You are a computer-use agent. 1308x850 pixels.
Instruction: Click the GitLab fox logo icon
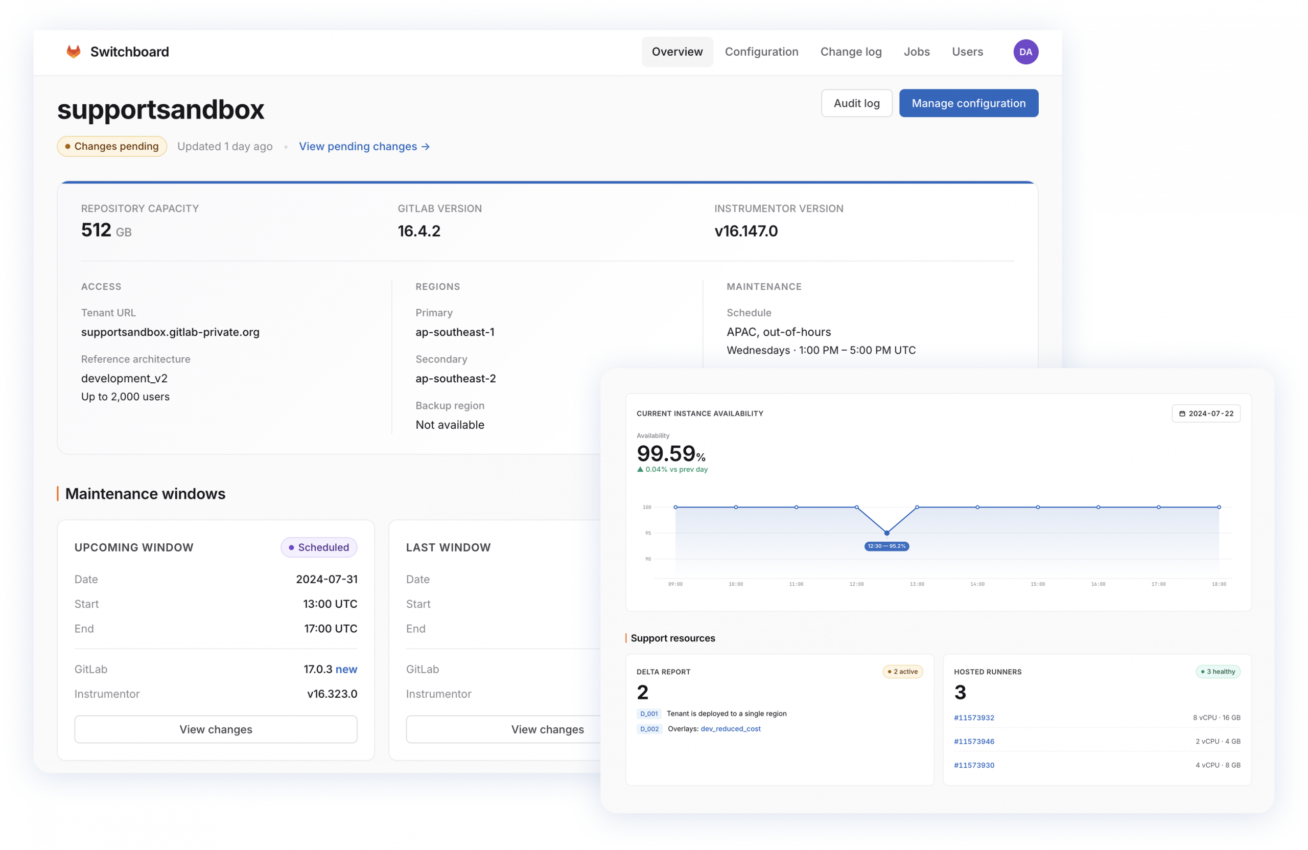point(74,52)
